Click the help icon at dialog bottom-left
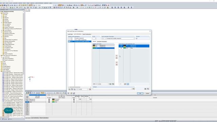Viewport: 217px width, 122px height. pyautogui.click(x=68, y=94)
